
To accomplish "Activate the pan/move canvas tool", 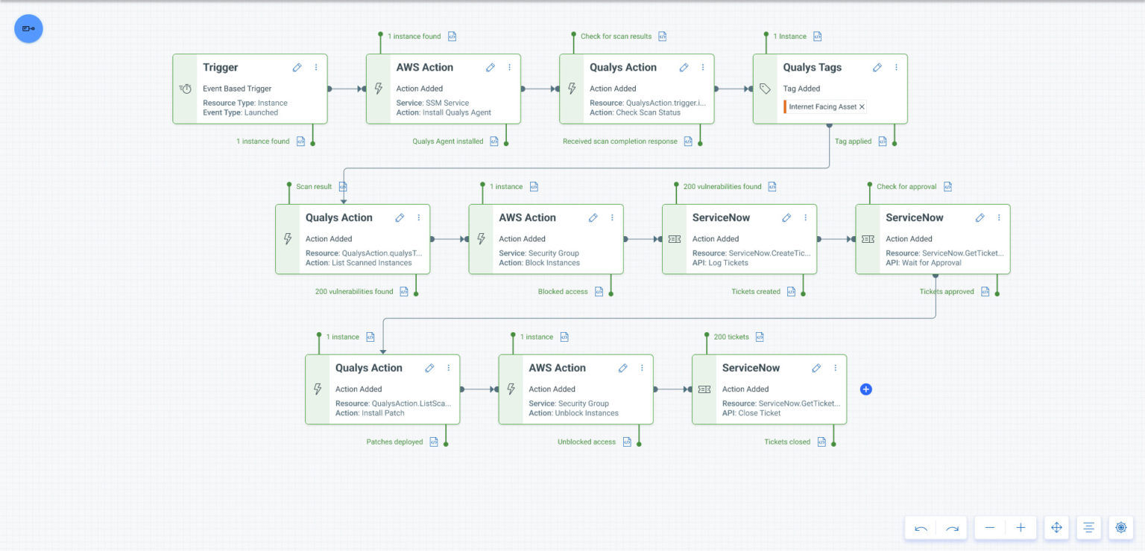I will (1056, 527).
